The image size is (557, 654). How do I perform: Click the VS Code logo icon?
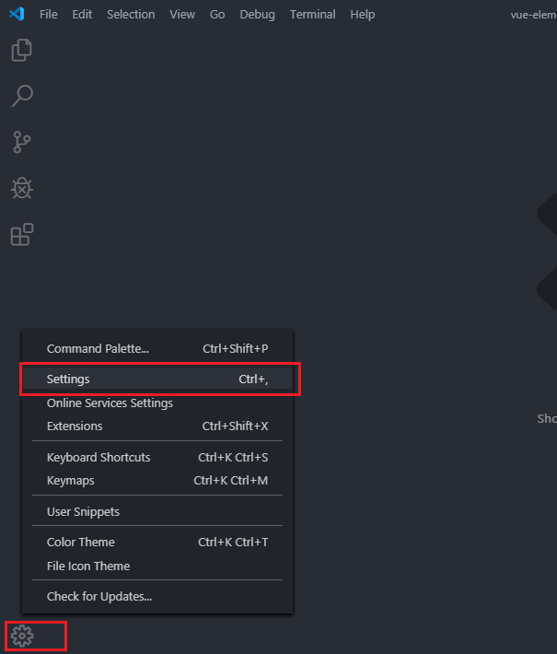(x=16, y=15)
